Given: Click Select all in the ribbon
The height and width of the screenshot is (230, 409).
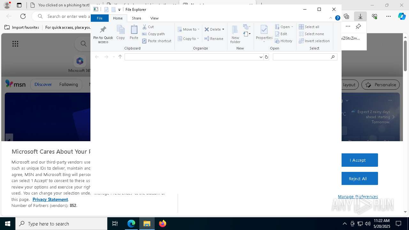Looking at the screenshot, I should click(x=309, y=27).
